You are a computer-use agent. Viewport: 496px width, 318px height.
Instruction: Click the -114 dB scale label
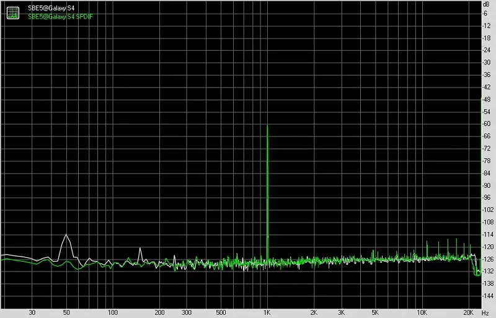pyautogui.click(x=487, y=235)
